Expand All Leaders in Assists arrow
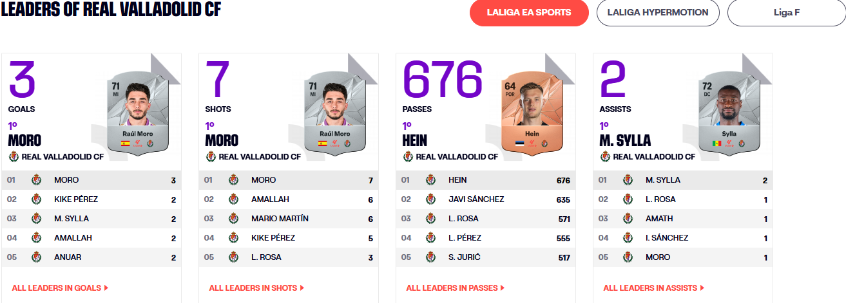This screenshot has height=303, width=846. pos(702,288)
